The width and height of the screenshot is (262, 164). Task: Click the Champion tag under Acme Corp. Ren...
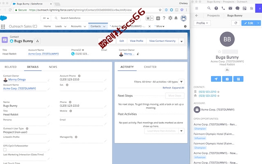pos(200,129)
